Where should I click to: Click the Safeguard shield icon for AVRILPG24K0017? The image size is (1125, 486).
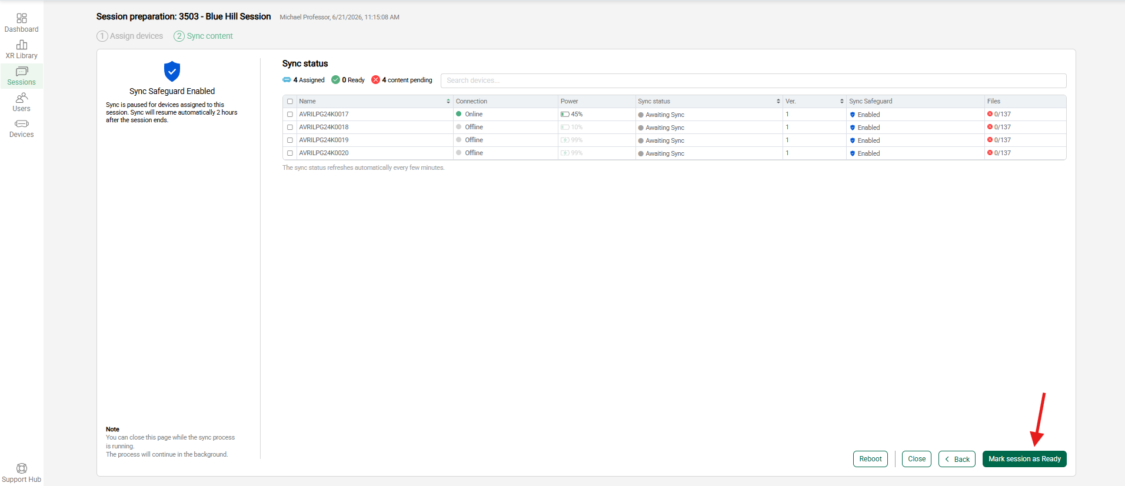[x=853, y=115]
